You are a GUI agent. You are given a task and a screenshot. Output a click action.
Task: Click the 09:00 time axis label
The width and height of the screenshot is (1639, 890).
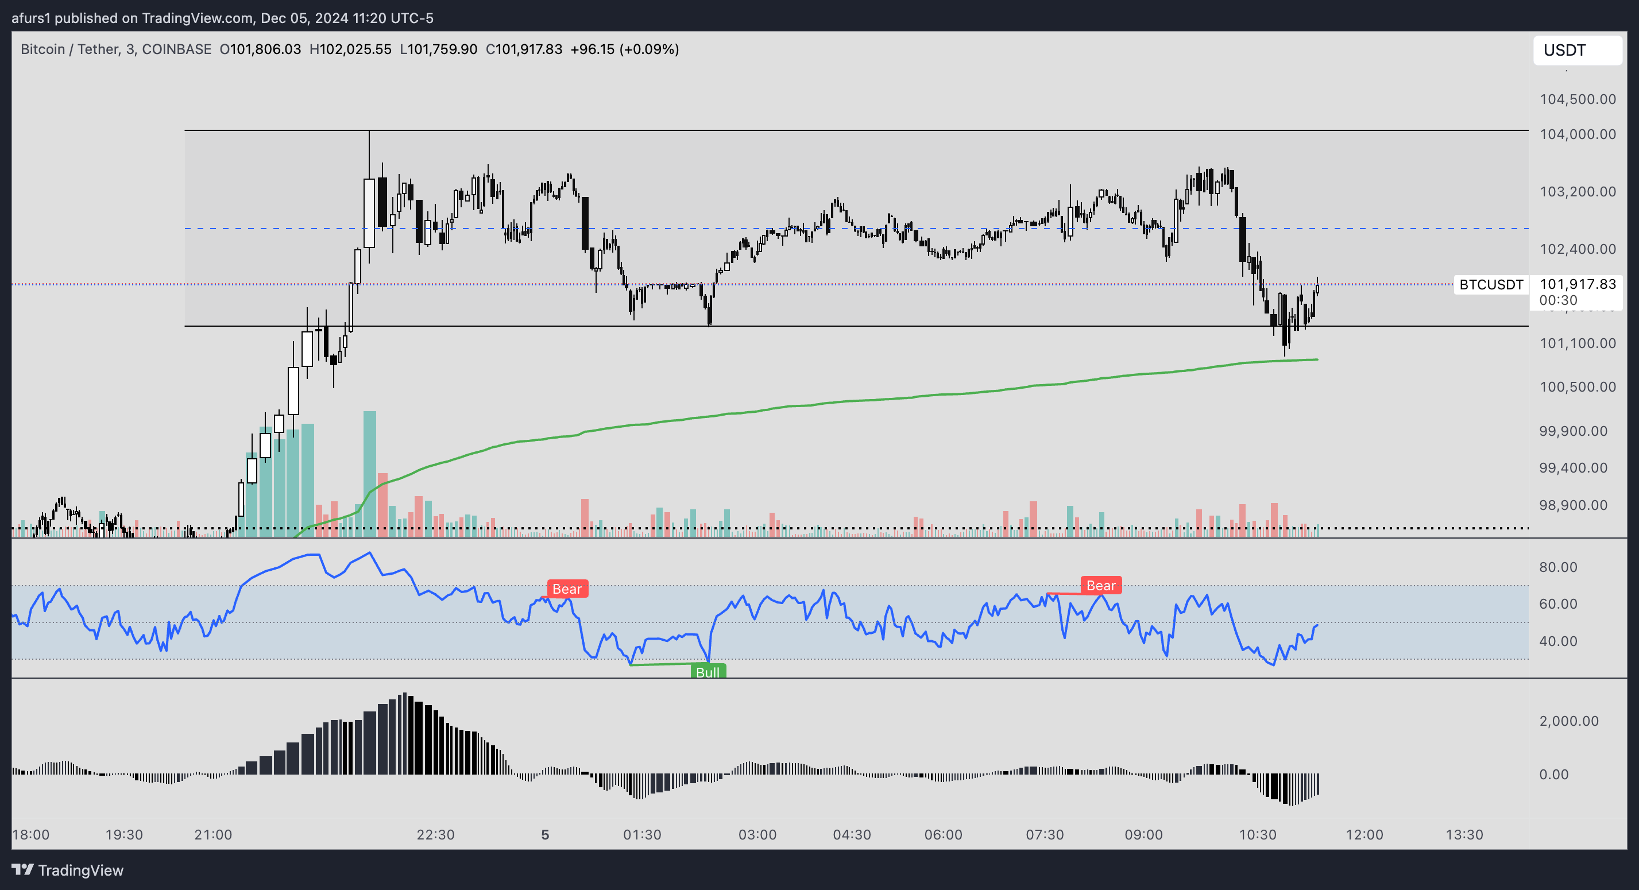pos(1143,835)
